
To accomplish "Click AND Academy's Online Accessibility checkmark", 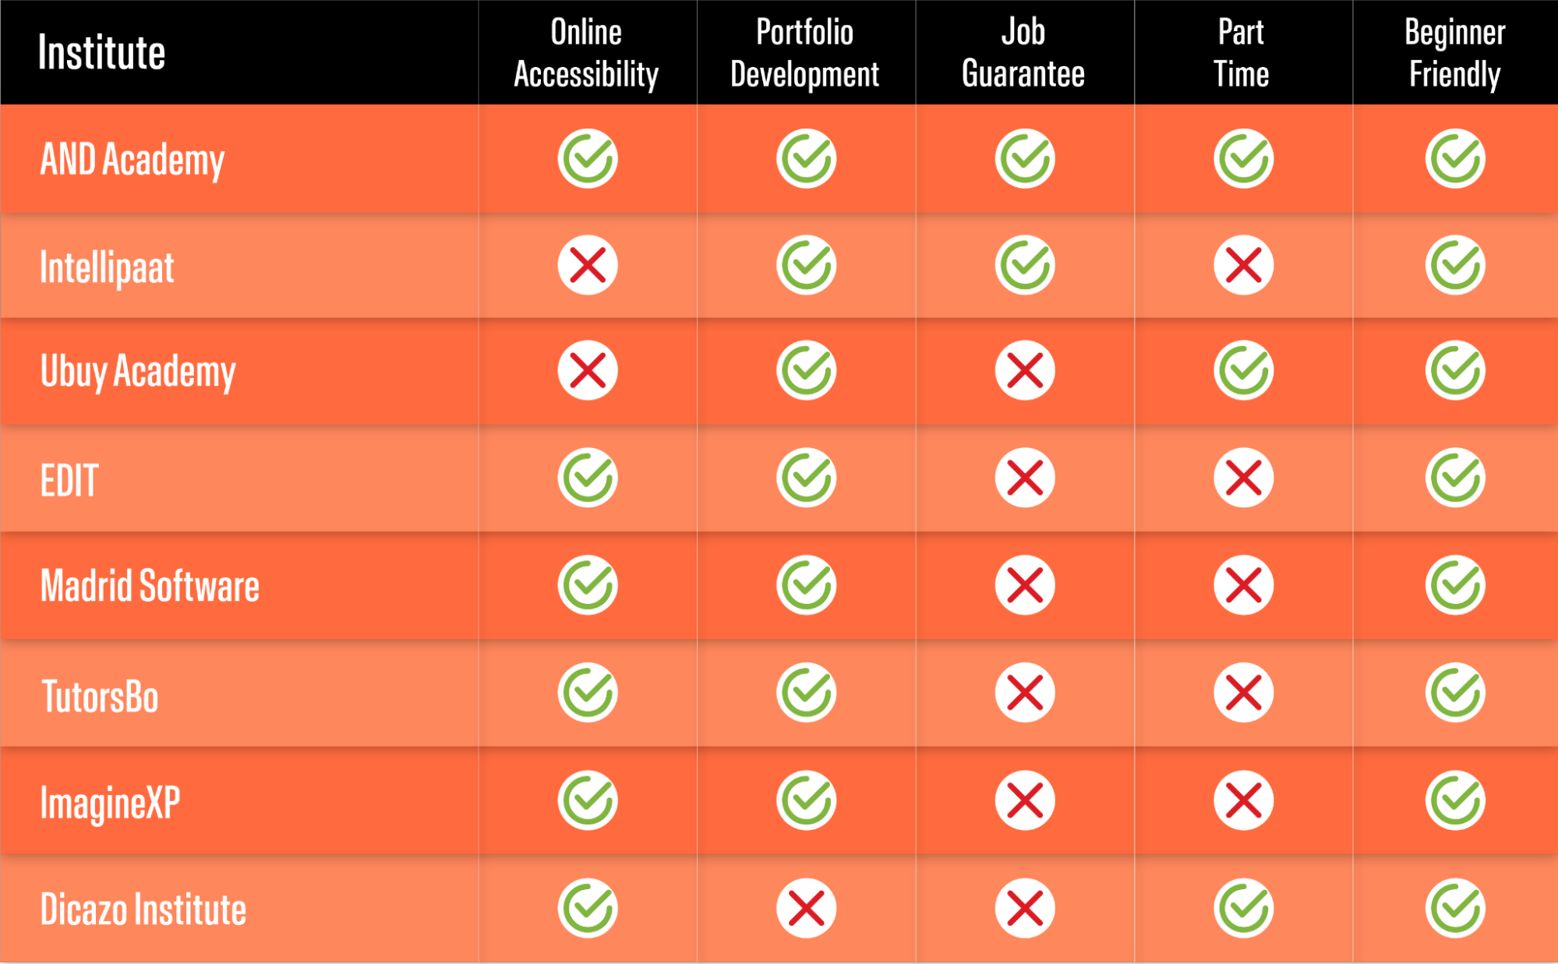I will click(588, 158).
